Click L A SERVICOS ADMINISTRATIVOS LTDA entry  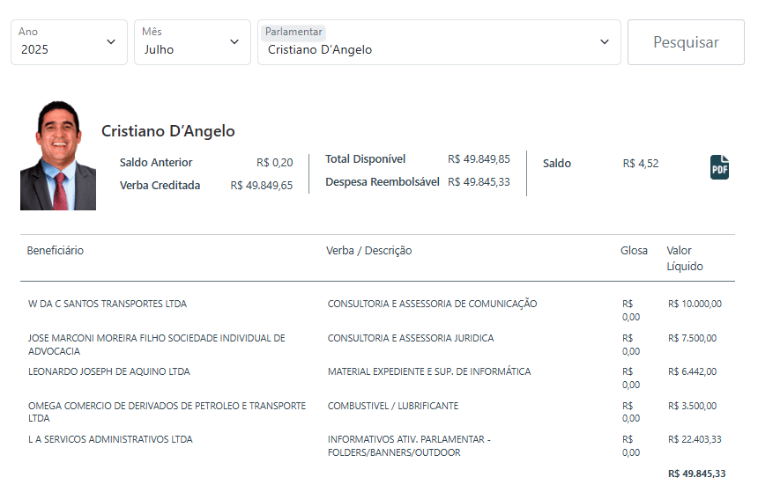click(110, 440)
